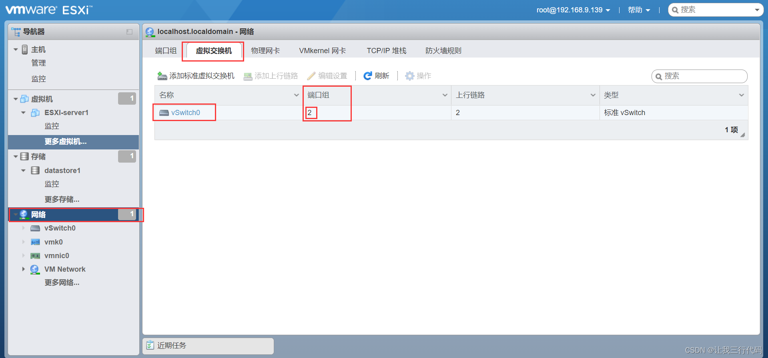Viewport: 768px width, 358px height.
Task: Switch to the 防火墙规则 tab
Action: (x=443, y=51)
